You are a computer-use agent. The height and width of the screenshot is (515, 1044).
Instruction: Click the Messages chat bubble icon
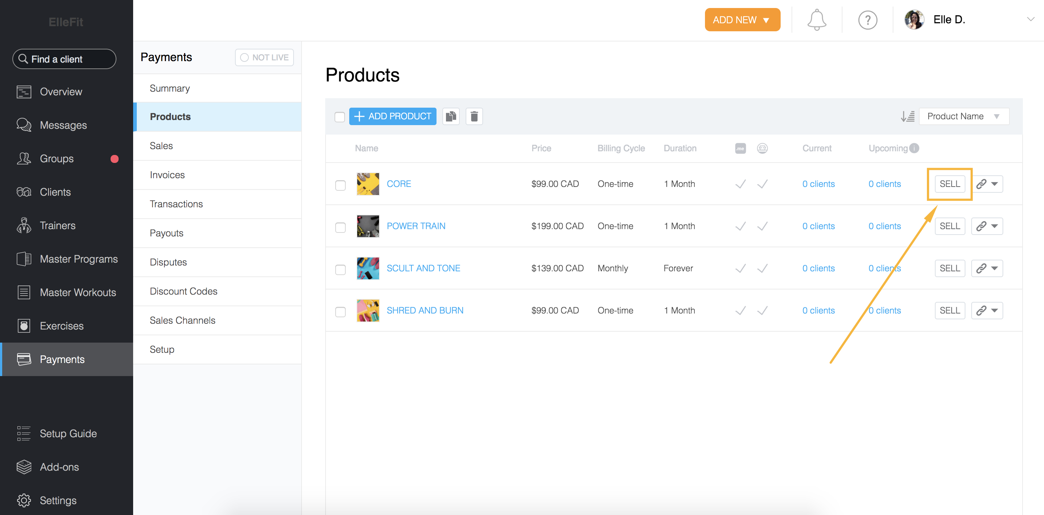pyautogui.click(x=24, y=125)
